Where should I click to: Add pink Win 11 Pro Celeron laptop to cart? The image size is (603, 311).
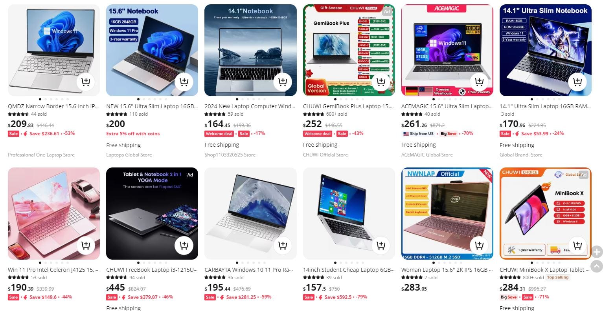point(86,246)
